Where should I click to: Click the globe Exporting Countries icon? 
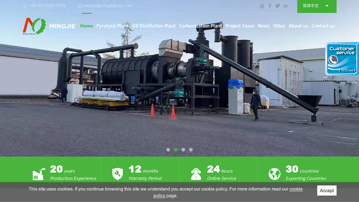(x=274, y=174)
